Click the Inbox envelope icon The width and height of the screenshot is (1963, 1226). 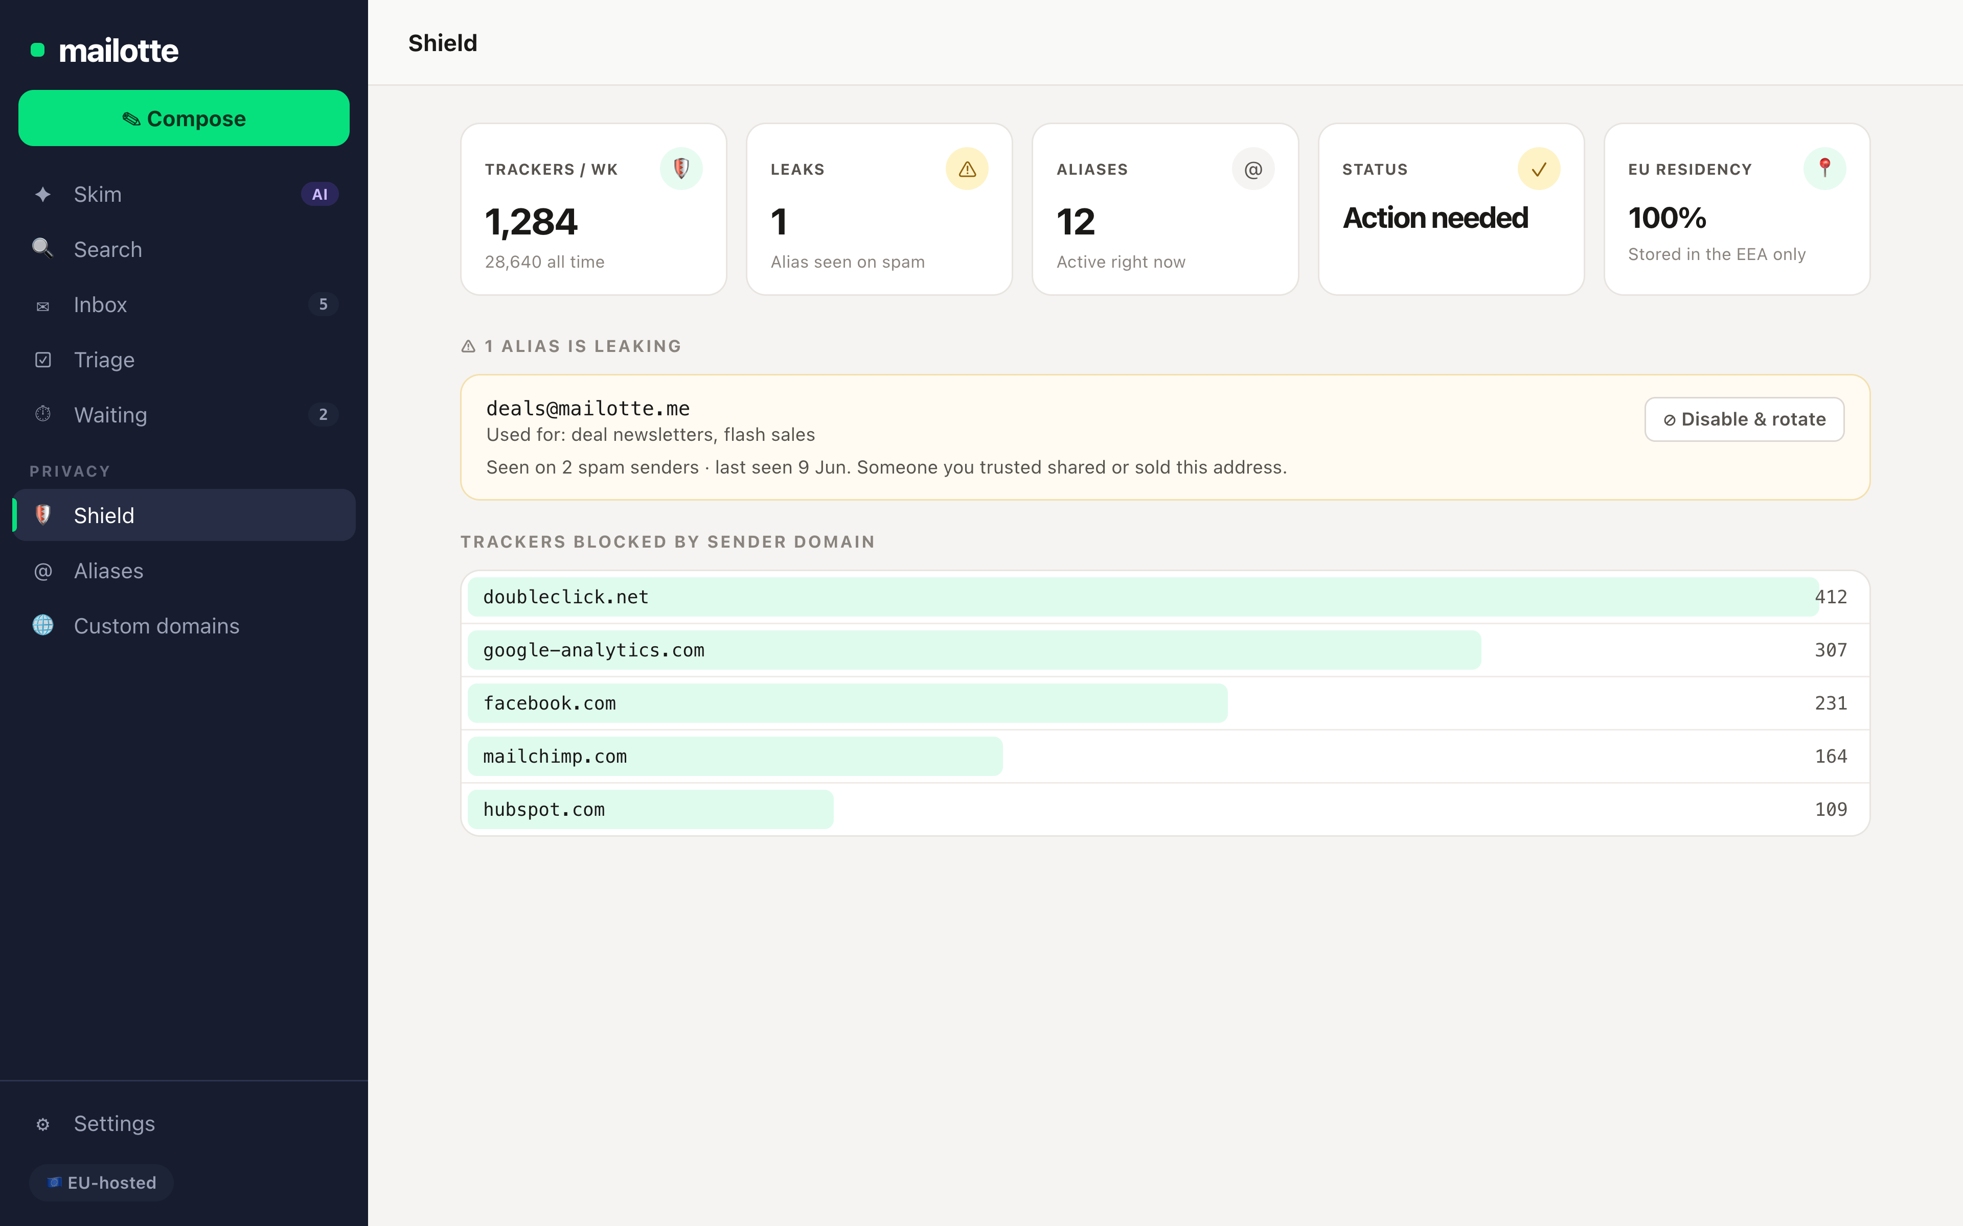pos(43,305)
